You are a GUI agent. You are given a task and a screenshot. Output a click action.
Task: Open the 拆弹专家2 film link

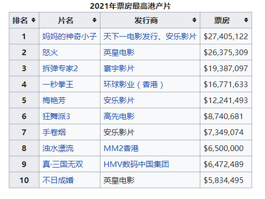60,69
